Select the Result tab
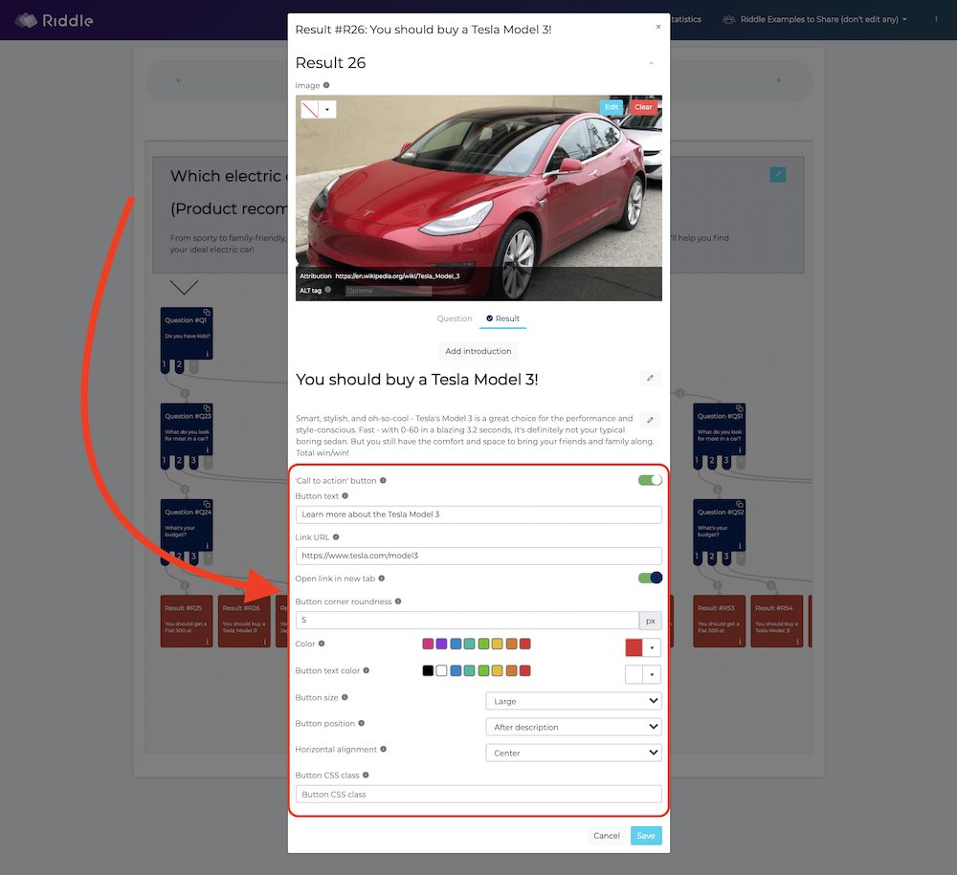Viewport: 957px width, 875px height. tap(503, 318)
